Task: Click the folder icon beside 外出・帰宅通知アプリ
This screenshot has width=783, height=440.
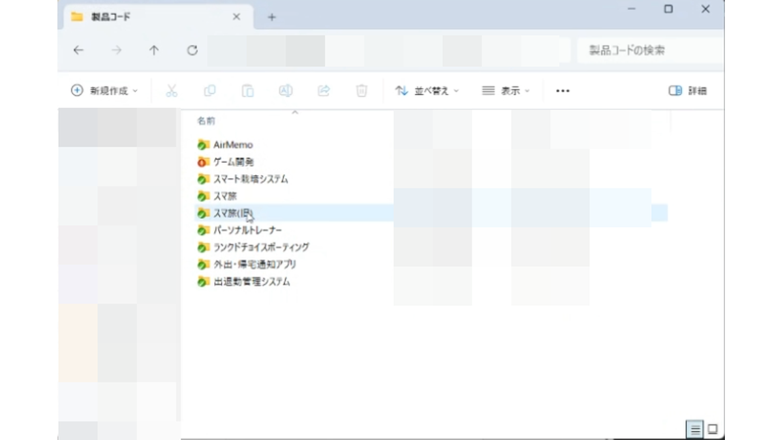Action: tap(203, 265)
